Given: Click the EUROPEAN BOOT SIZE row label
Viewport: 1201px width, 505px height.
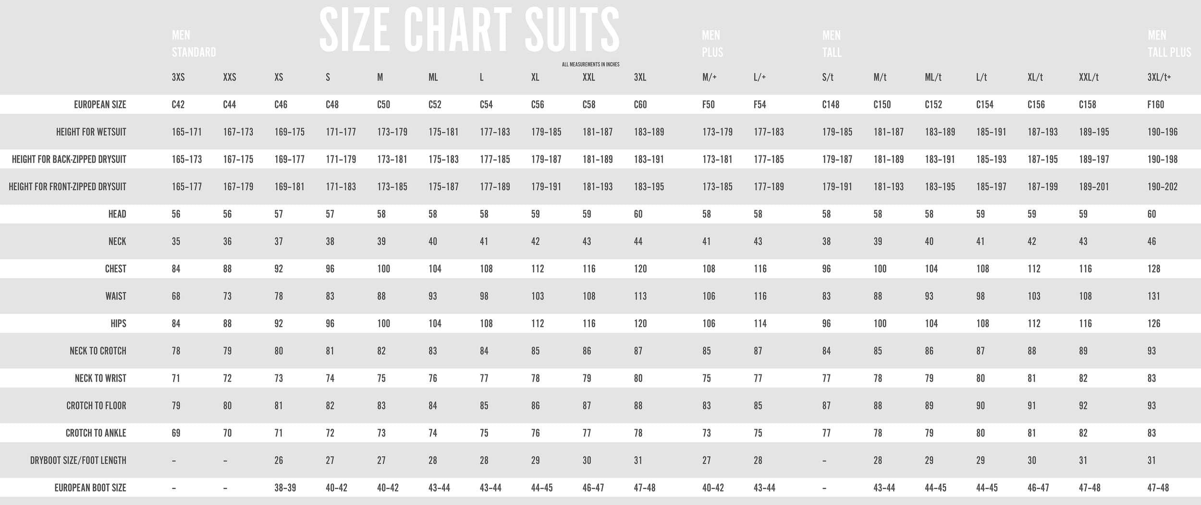Looking at the screenshot, I should pos(90,488).
